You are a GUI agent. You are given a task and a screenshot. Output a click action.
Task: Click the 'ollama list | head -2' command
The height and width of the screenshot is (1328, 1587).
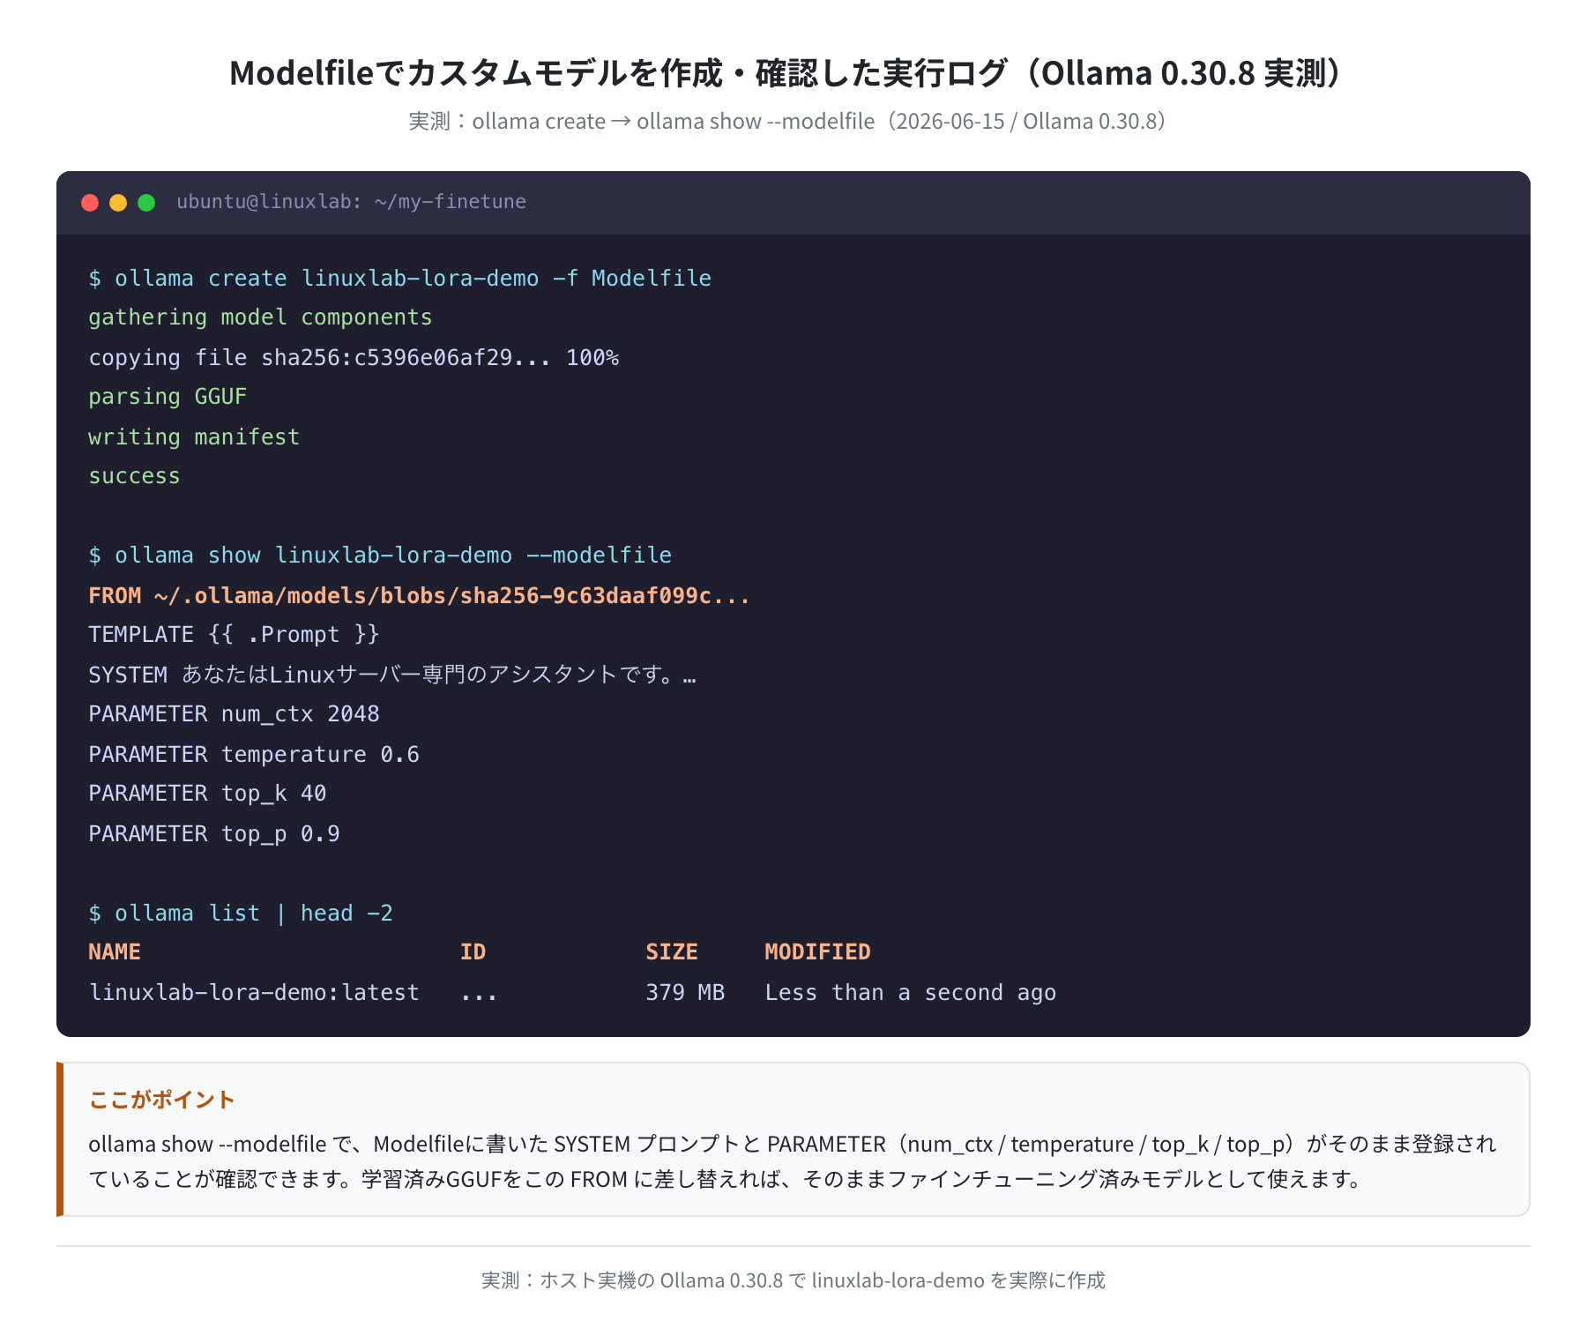(241, 913)
